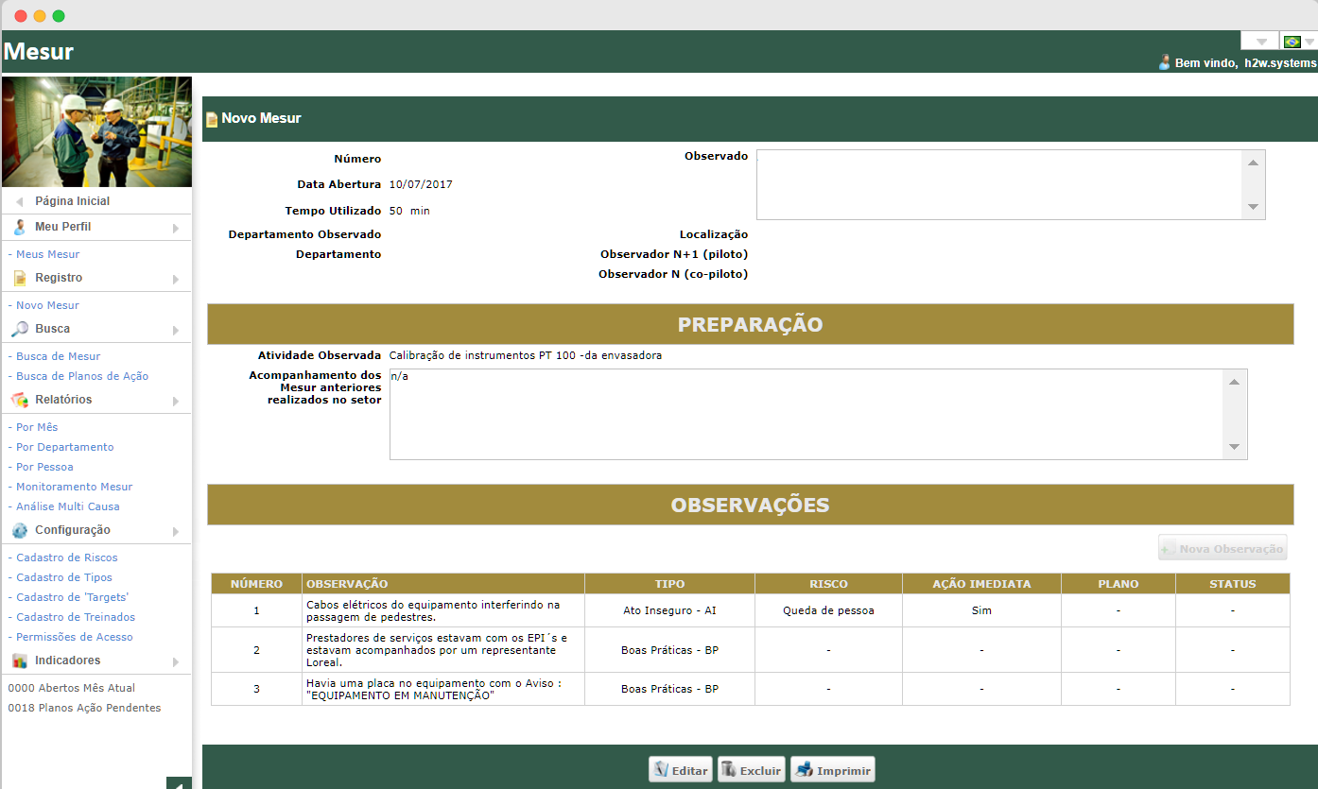Open the language flag dropdown arrow
Screen dimensions: 1318x789
(1309, 42)
